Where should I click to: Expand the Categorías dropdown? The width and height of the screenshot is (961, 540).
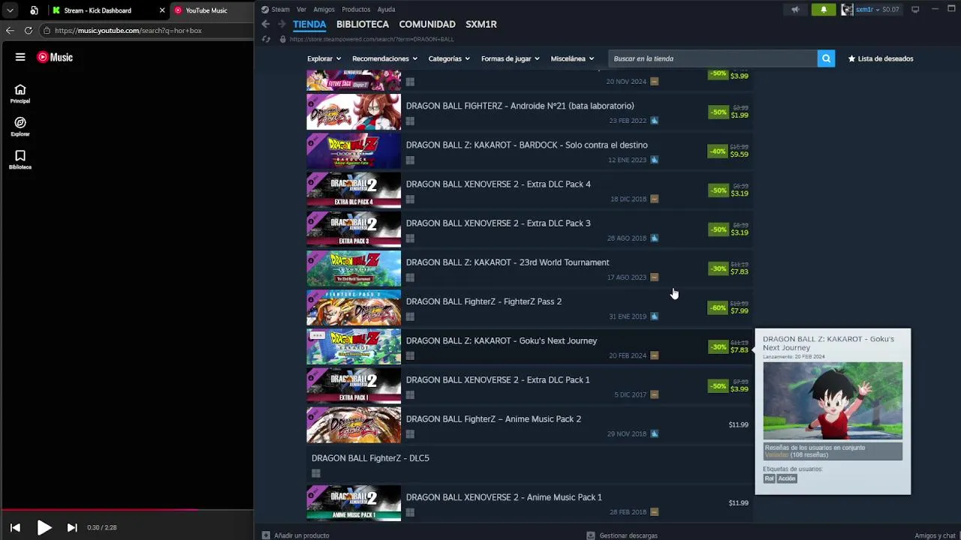449,58
